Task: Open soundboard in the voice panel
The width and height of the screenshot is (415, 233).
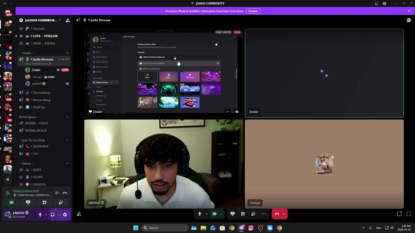Action: click(x=61, y=202)
